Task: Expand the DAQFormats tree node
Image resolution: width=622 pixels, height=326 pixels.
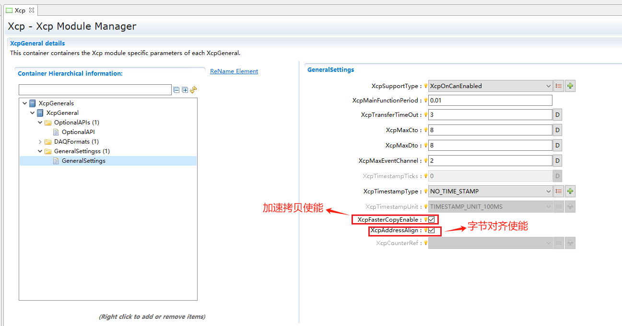Action: [40, 141]
